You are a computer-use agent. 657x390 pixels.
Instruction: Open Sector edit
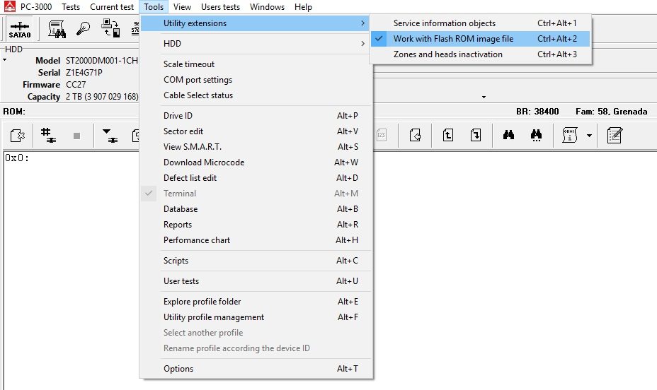(256, 131)
